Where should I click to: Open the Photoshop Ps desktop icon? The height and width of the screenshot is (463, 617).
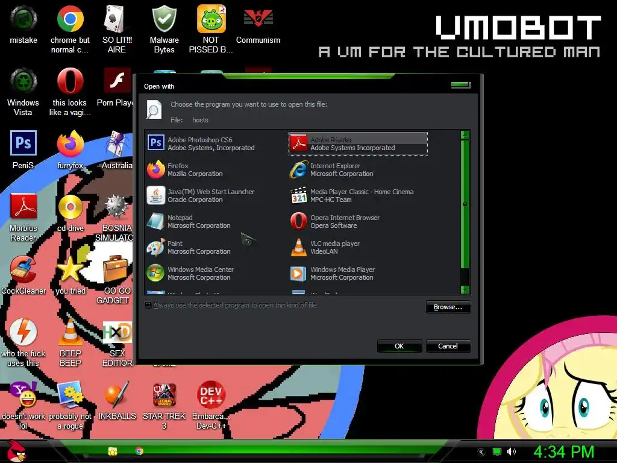[23, 150]
